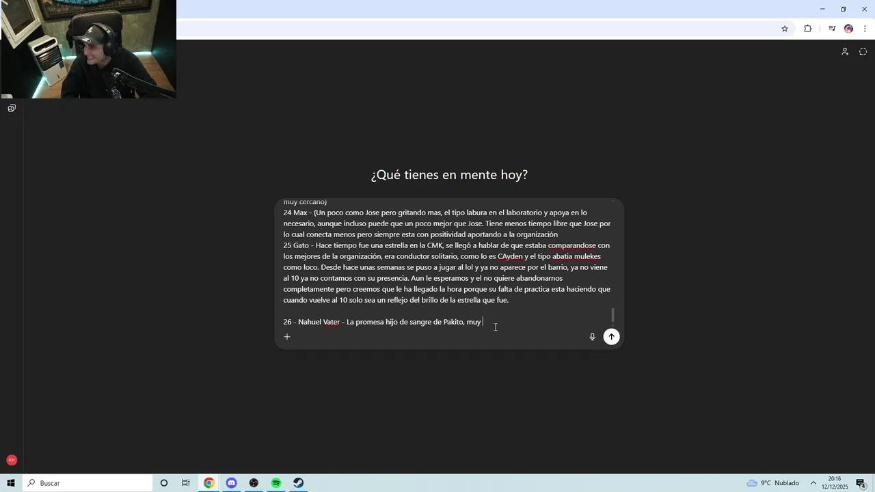Open the media control icon in browser toolbar
This screenshot has height=492, width=875.
point(832,29)
